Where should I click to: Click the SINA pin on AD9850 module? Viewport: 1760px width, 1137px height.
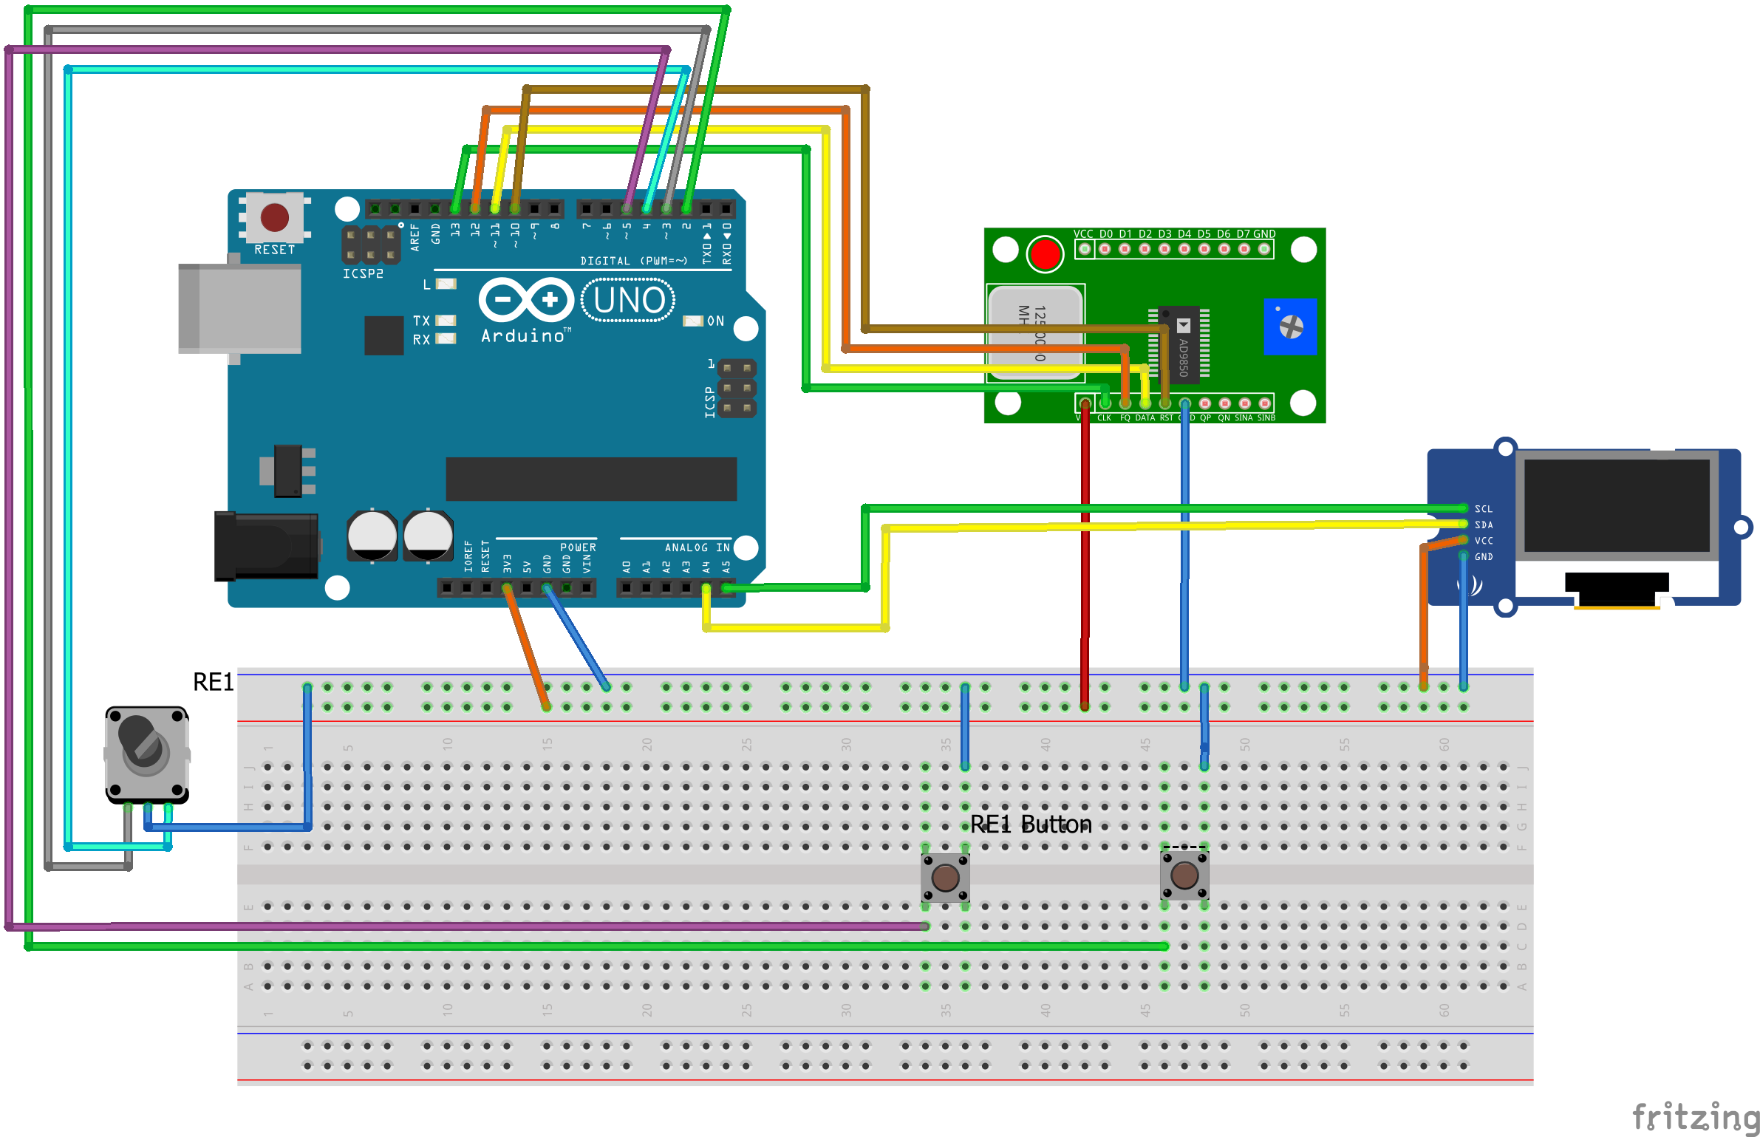pyautogui.click(x=1244, y=403)
